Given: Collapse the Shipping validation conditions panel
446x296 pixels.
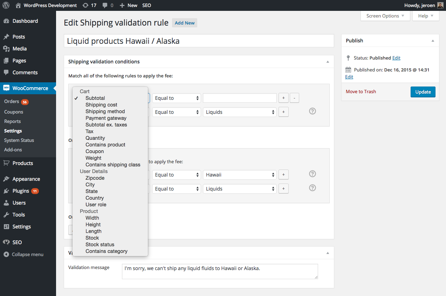Looking at the screenshot, I should (x=328, y=62).
